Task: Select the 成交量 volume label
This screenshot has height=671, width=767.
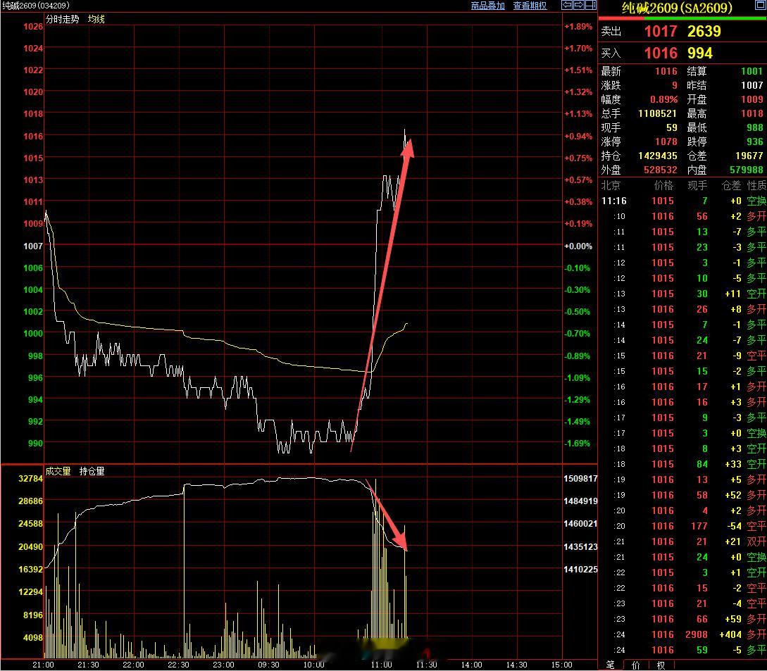Action: point(58,471)
